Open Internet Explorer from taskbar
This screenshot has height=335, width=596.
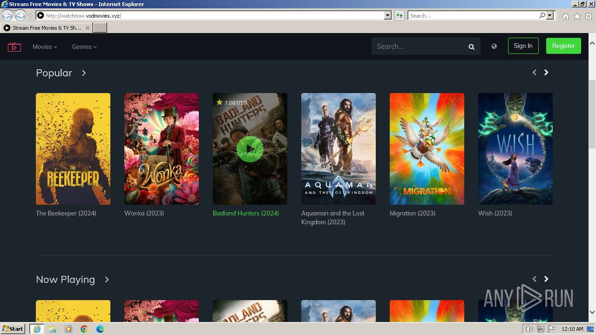click(37, 329)
